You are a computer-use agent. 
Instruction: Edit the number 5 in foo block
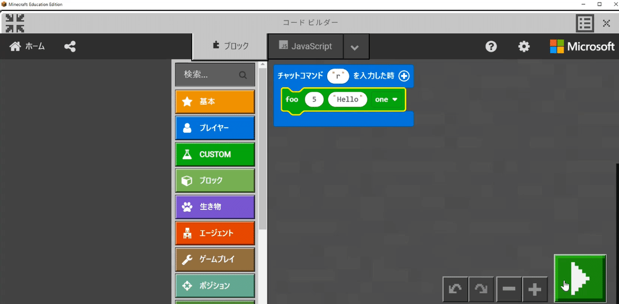pyautogui.click(x=314, y=99)
